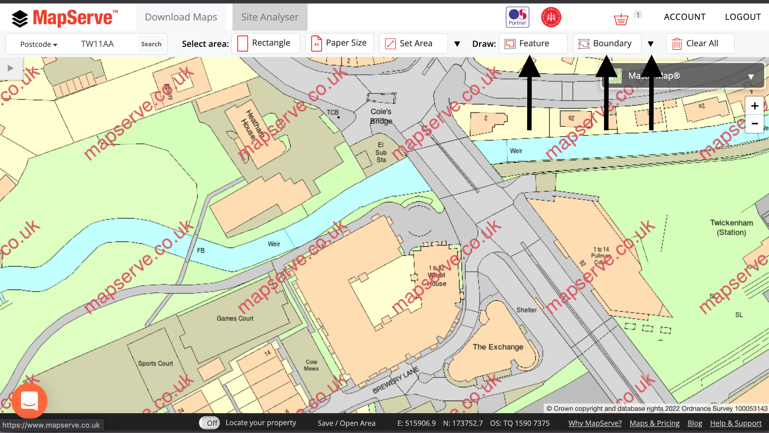Click the shopping basket icon
The image size is (769, 433).
pyautogui.click(x=621, y=17)
